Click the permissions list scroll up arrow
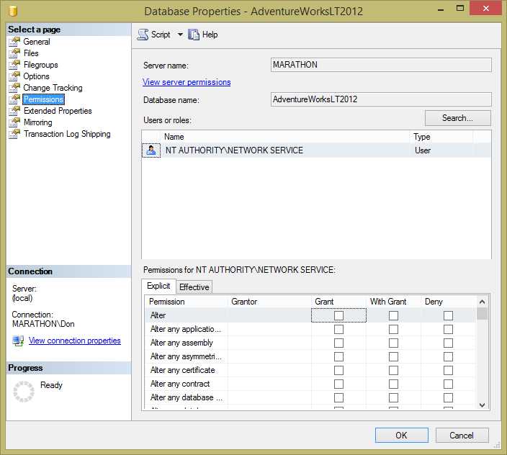507x455 pixels. [x=482, y=302]
